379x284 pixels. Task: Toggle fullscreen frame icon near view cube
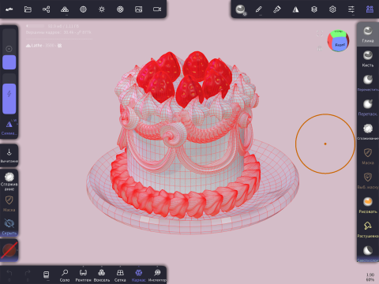tap(320, 34)
